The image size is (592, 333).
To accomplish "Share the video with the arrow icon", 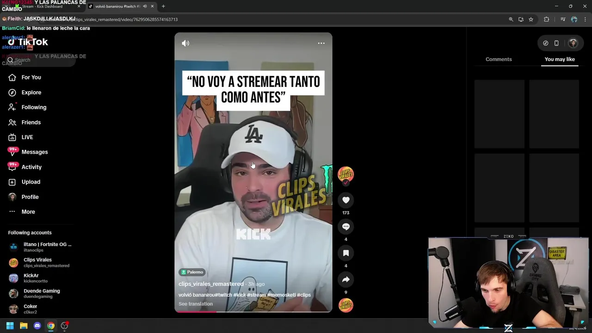I will tap(345, 279).
